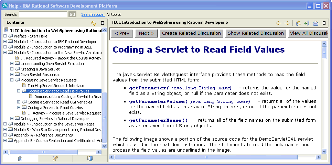Image resolution: width=332 pixels, height=165 pixels.
Task: Expand Creating a Java Servlet node
Action: pyautogui.click(x=12, y=69)
